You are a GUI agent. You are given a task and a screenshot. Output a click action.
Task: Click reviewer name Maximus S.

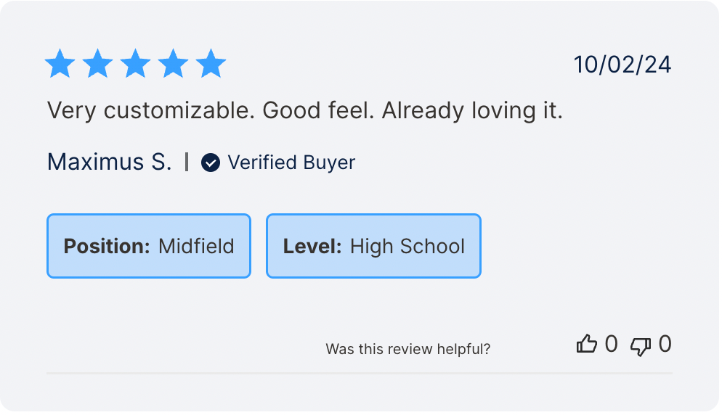tap(110, 162)
